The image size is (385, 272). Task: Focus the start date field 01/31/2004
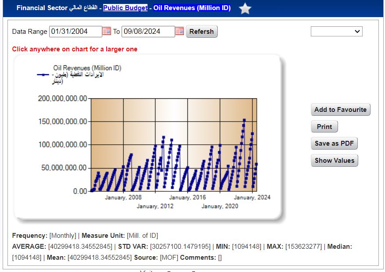click(x=75, y=32)
